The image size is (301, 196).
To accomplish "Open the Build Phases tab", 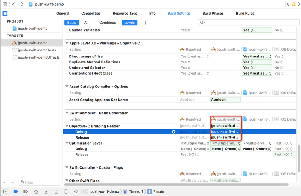I will [213, 14].
